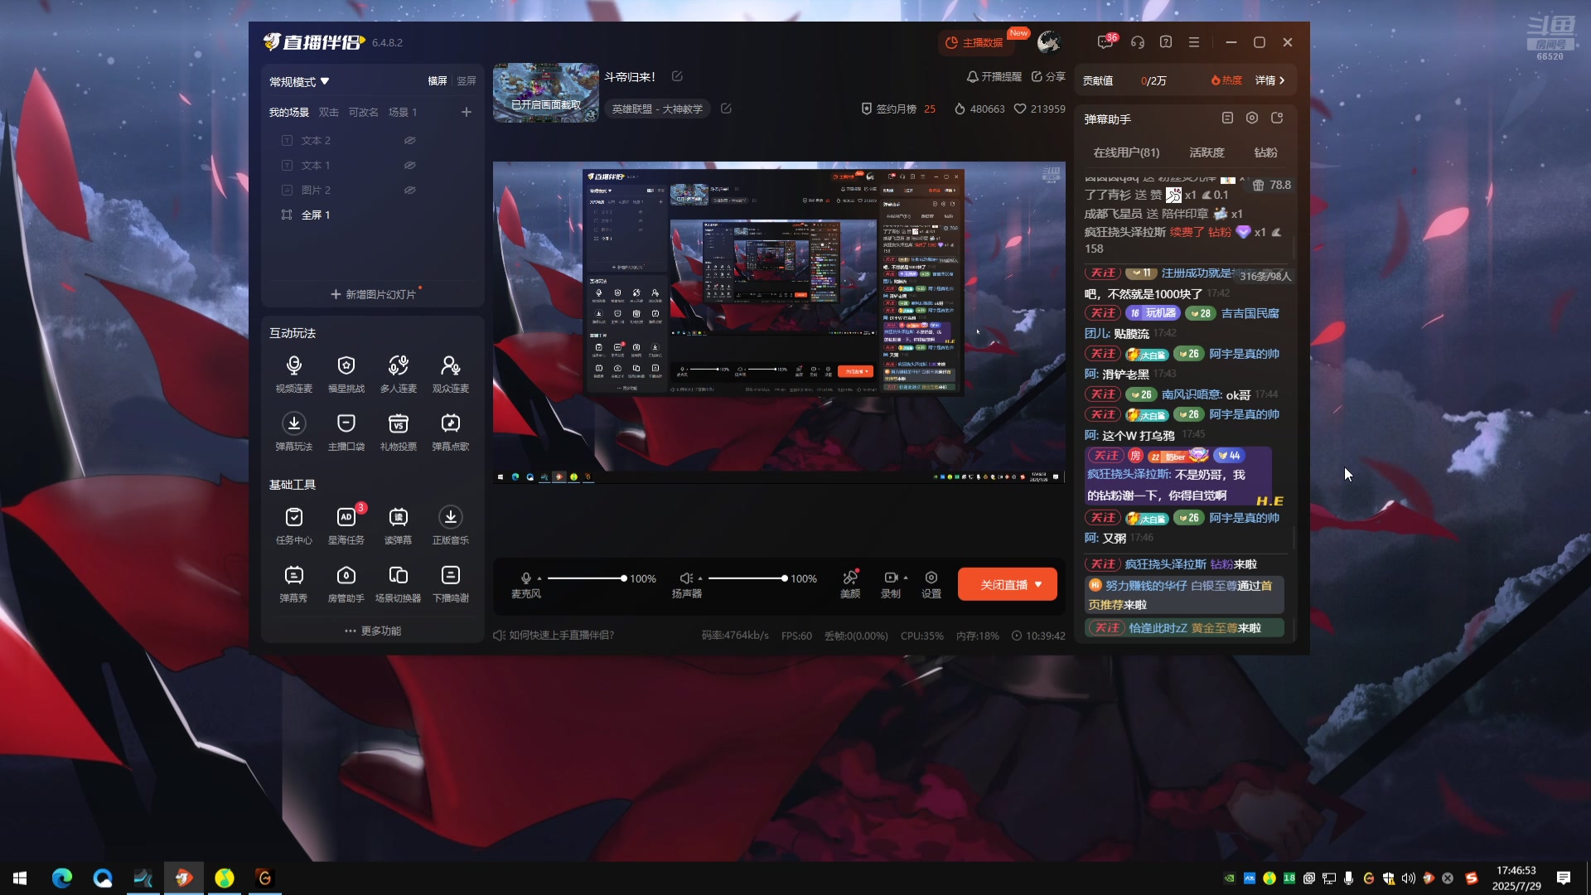Viewport: 1591px width, 895px height.
Task: Toggle visibility of 文本 2 source
Action: tap(409, 141)
